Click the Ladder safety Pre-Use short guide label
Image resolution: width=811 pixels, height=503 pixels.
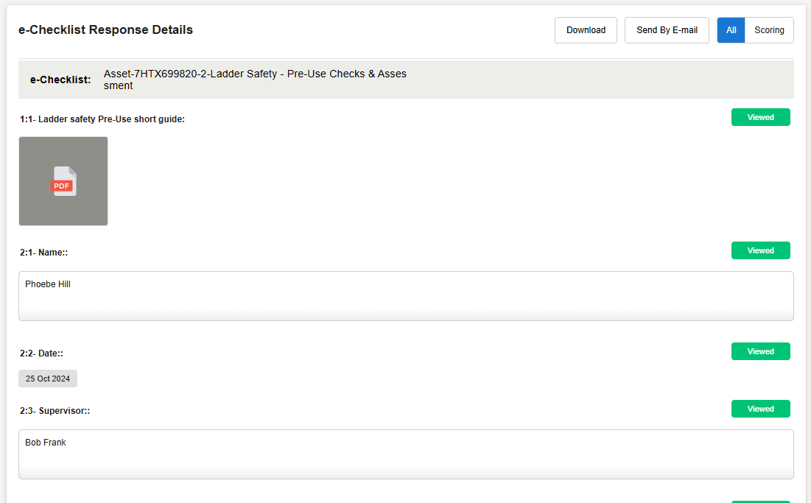coord(102,119)
